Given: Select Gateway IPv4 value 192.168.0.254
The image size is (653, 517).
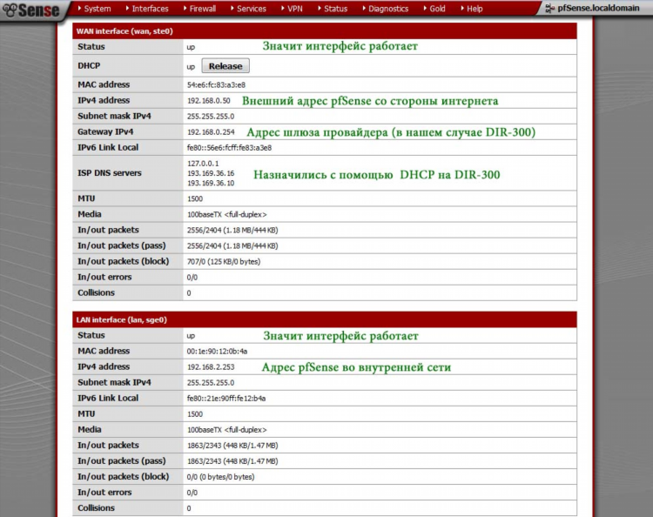Looking at the screenshot, I should click(x=211, y=132).
